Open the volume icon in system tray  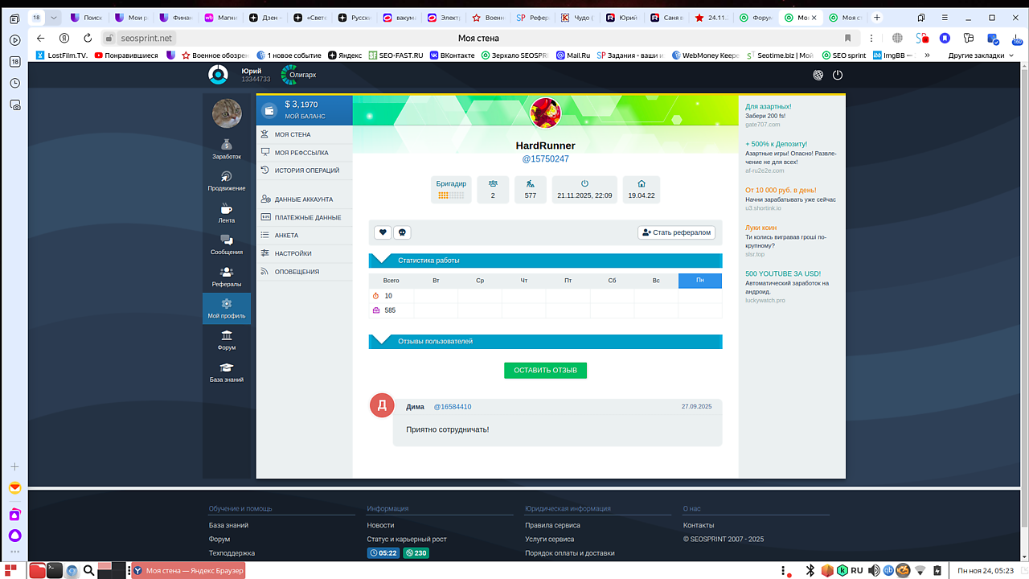coord(874,570)
